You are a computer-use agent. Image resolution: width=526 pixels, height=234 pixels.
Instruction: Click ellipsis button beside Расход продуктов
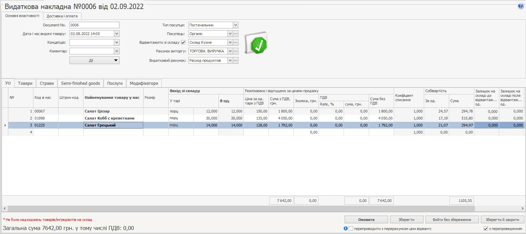(x=235, y=60)
